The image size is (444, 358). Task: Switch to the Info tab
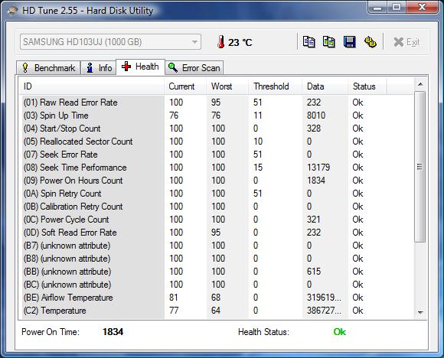click(99, 68)
